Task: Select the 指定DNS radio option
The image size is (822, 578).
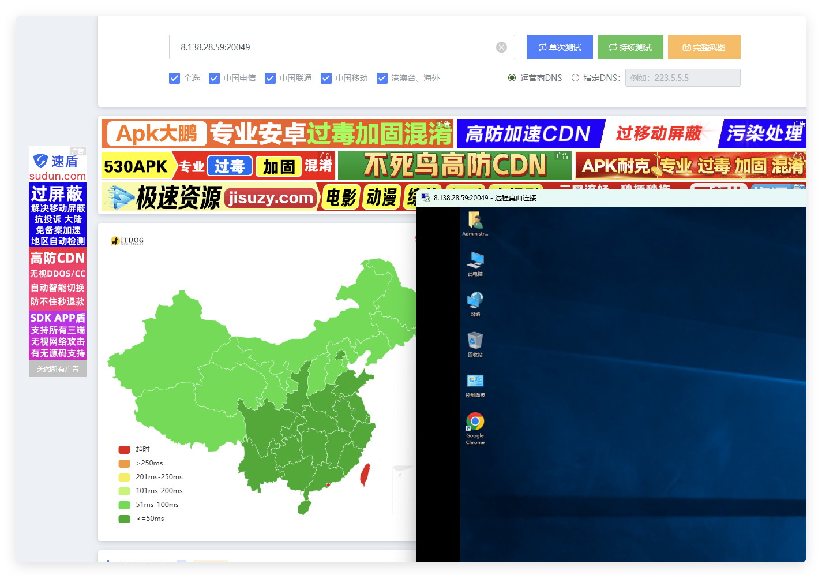Action: [x=575, y=78]
